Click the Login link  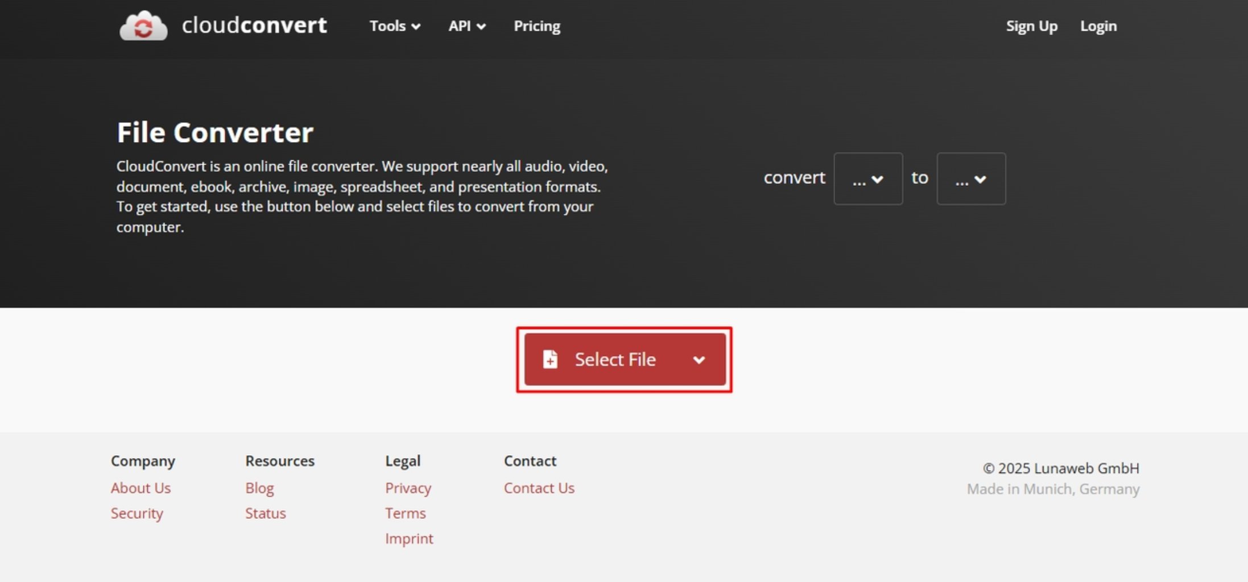(x=1098, y=26)
